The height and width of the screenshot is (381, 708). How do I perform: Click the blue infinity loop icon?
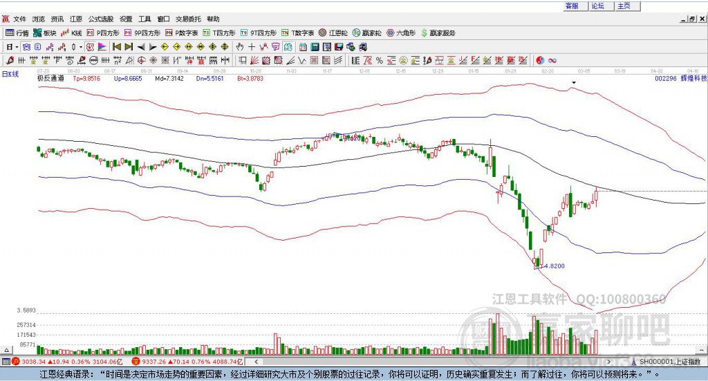pos(552,60)
